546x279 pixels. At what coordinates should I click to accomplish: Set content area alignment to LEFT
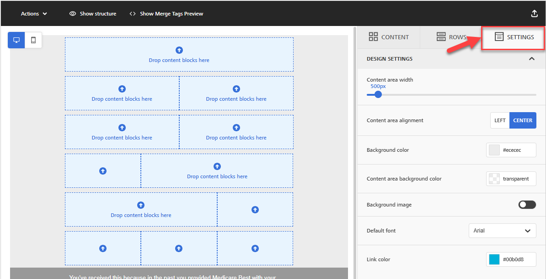pos(499,120)
